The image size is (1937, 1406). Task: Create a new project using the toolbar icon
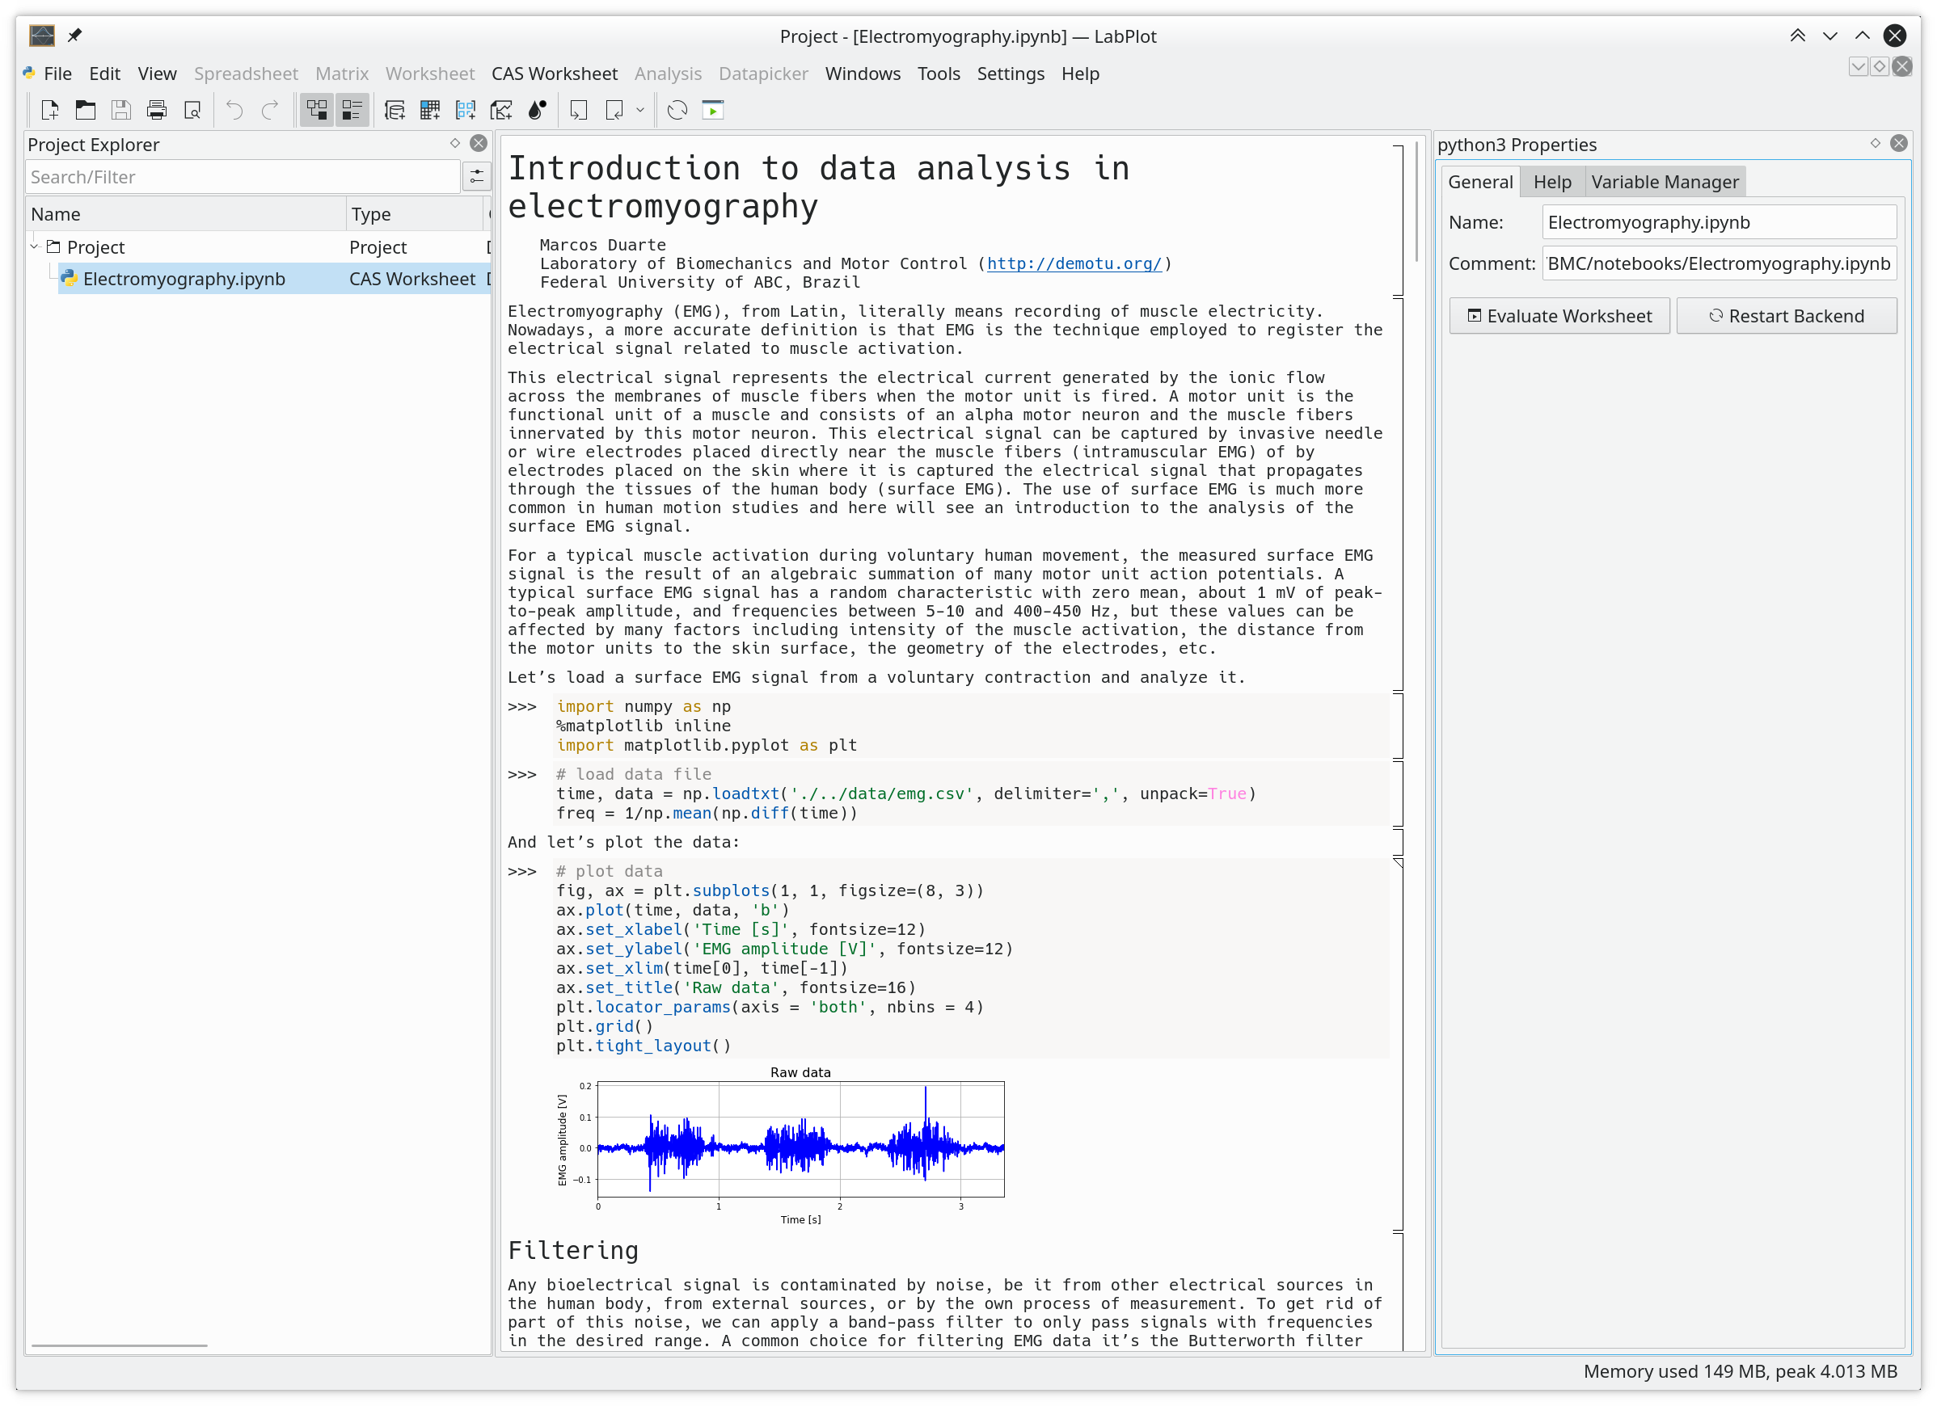49,109
